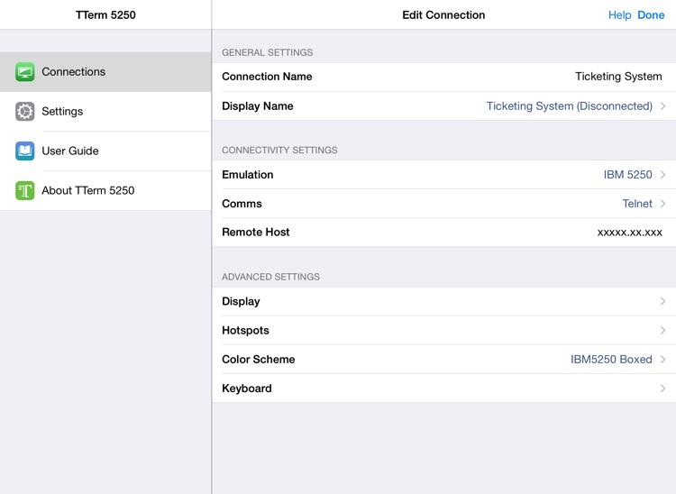
Task: Expand Comms chevron
Action: pyautogui.click(x=663, y=204)
